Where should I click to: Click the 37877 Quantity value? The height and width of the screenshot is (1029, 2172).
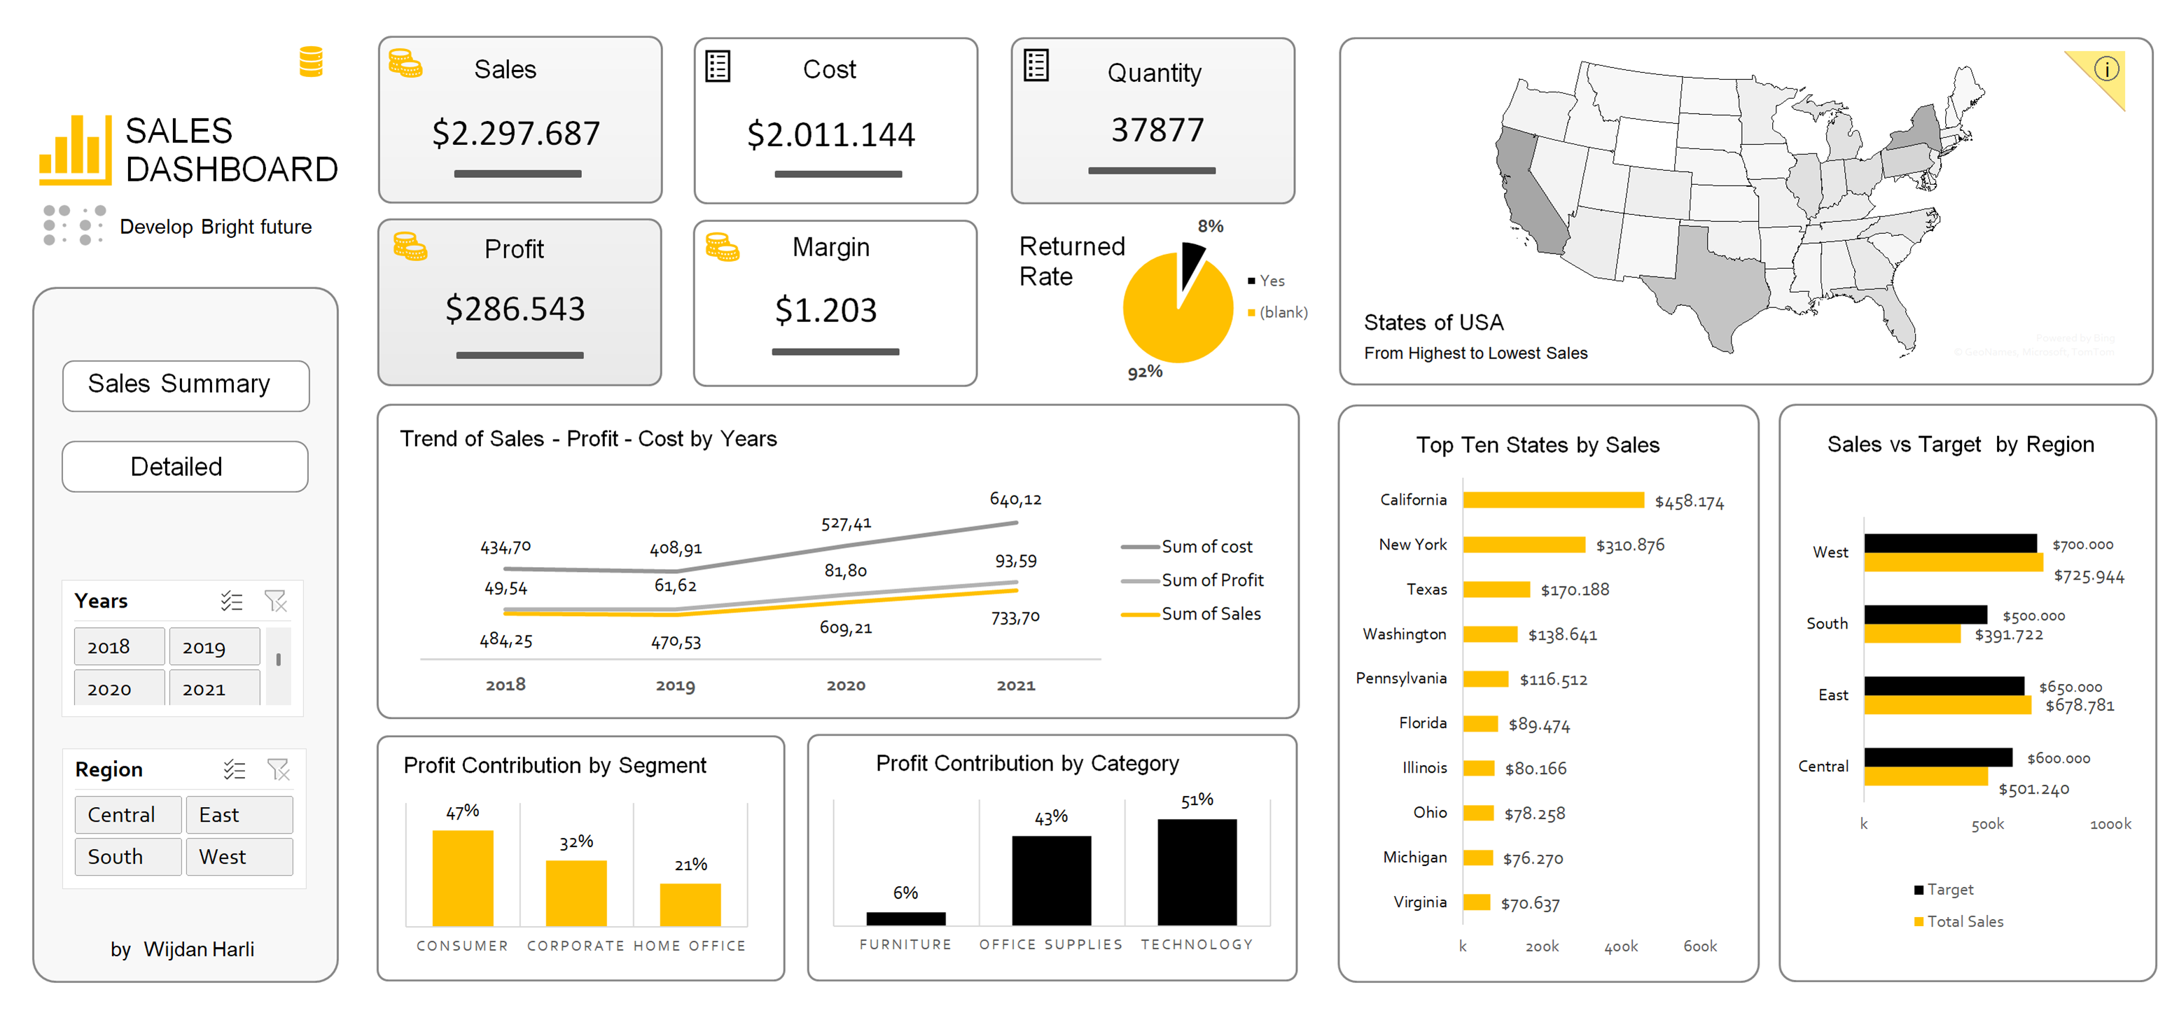click(1157, 129)
